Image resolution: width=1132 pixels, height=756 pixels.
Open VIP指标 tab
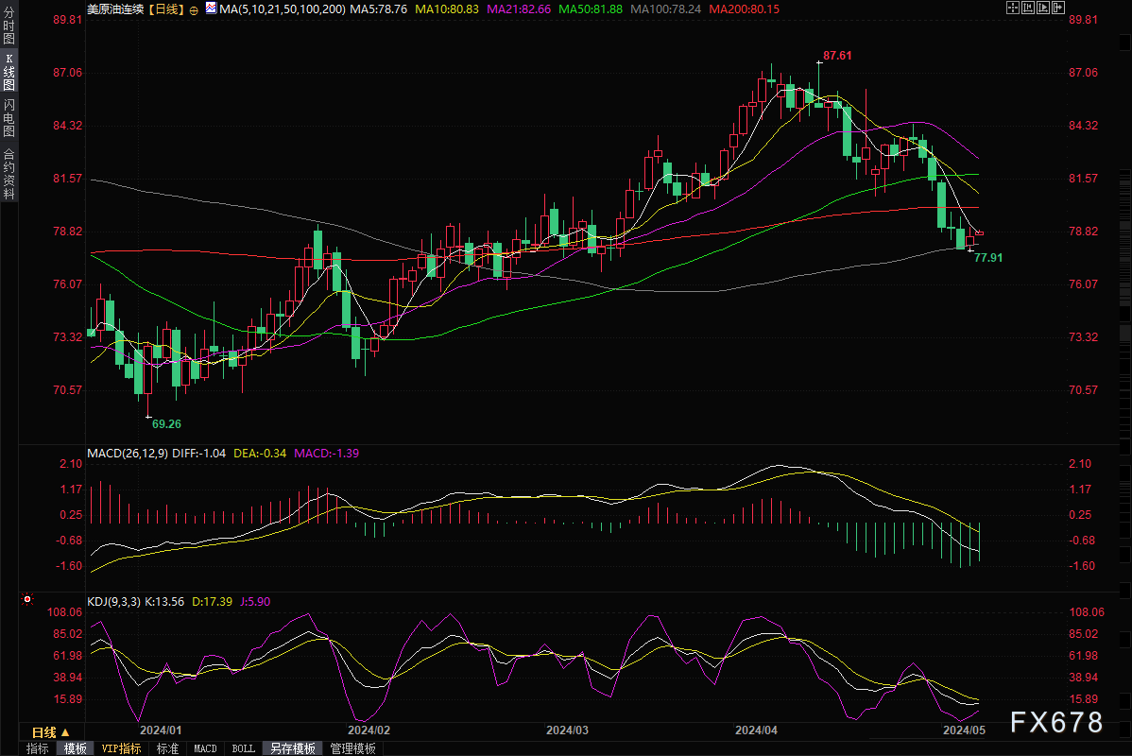click(121, 748)
